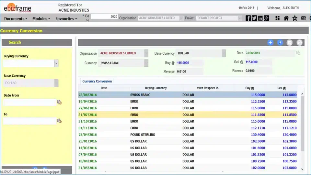The width and height of the screenshot is (311, 175).
Task: Select the Currency Conversion tab
Action: click(97, 81)
